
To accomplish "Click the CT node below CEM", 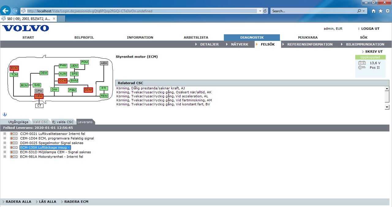I will pyautogui.click(x=39, y=106).
